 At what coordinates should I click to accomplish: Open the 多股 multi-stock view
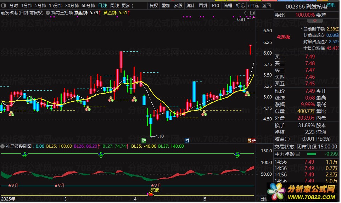(x=178, y=6)
